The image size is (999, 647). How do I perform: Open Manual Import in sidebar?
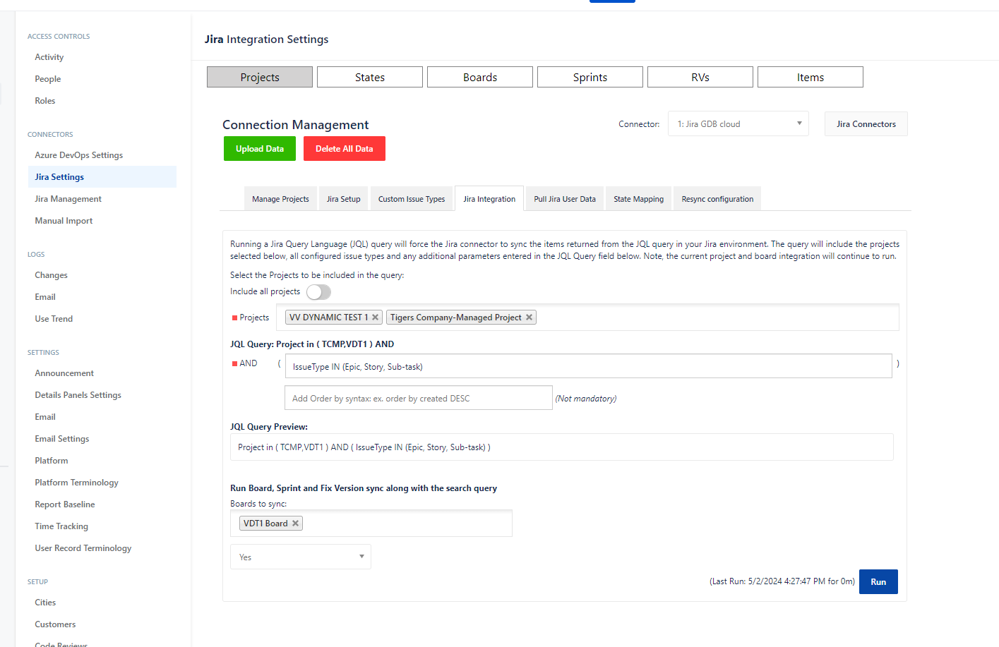point(64,221)
